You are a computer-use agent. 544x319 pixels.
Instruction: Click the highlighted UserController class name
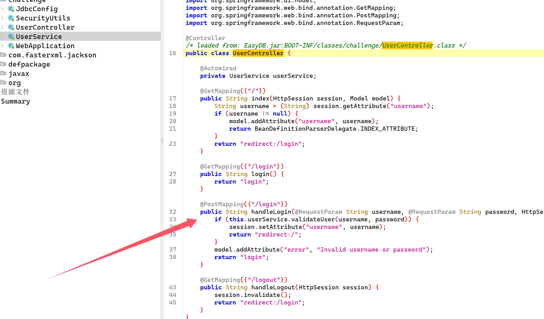click(258, 53)
